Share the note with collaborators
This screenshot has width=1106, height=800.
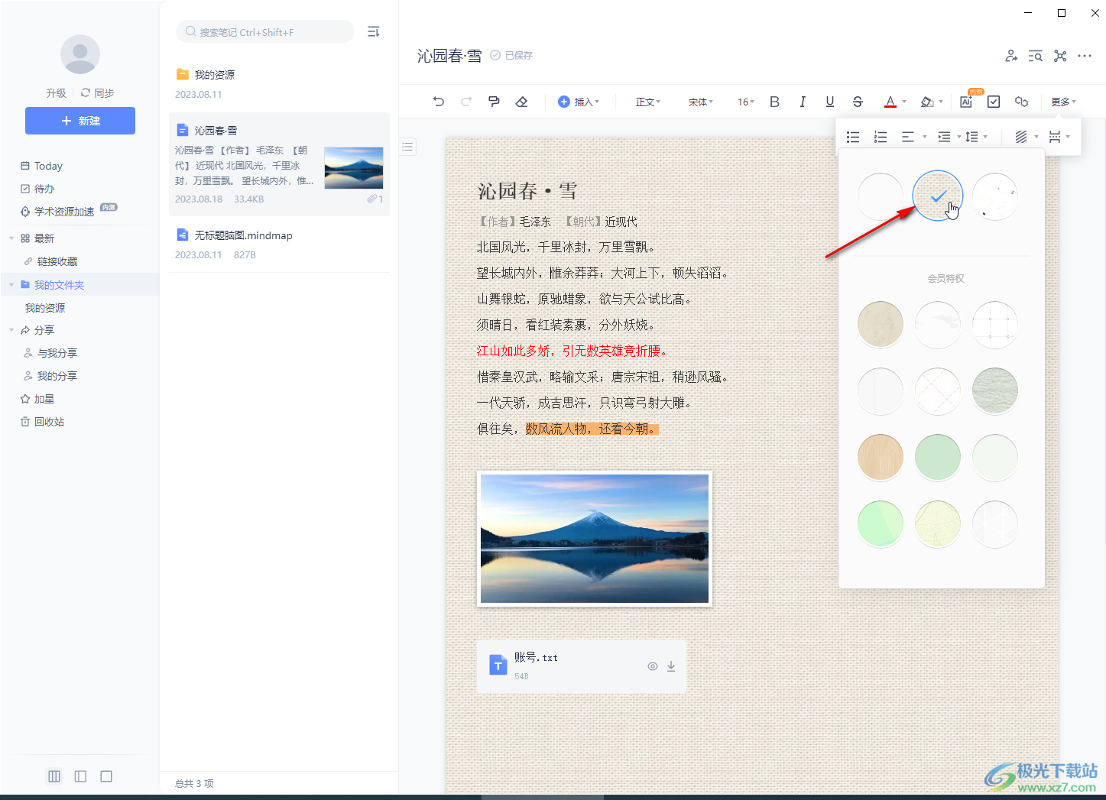pyautogui.click(x=1011, y=56)
